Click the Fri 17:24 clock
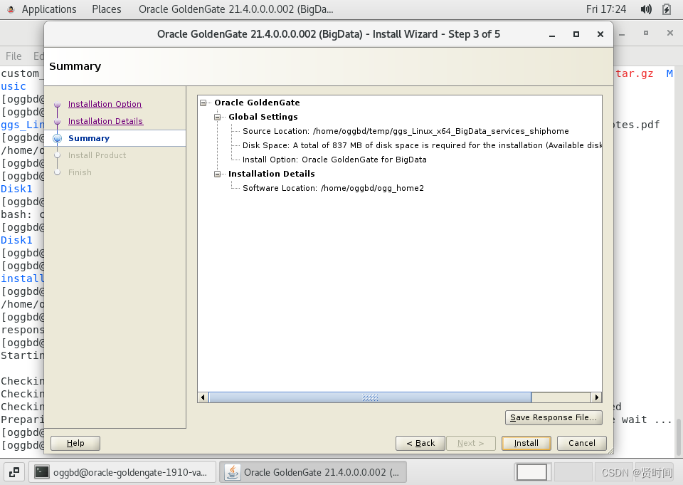683x485 pixels. click(x=606, y=9)
